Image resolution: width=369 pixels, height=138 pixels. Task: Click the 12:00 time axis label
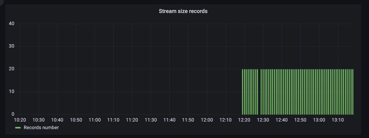207,120
